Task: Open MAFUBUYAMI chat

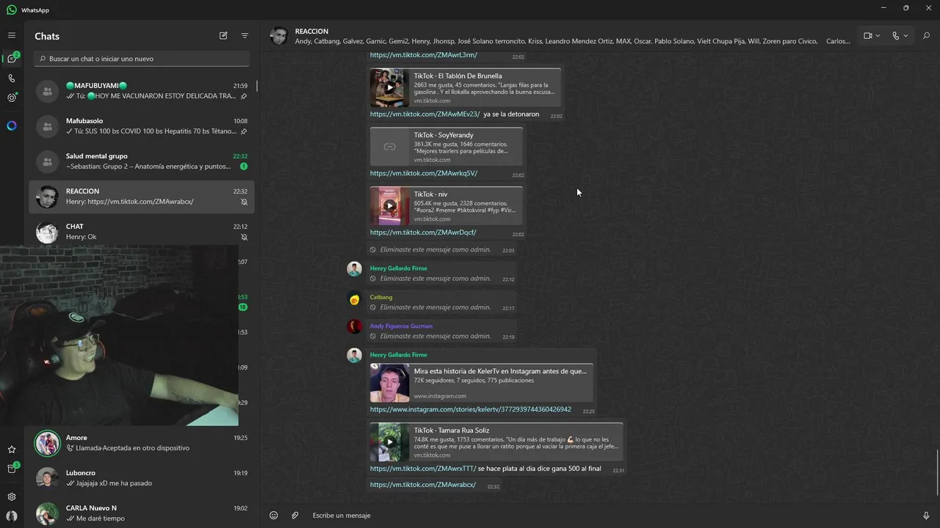Action: coord(142,91)
